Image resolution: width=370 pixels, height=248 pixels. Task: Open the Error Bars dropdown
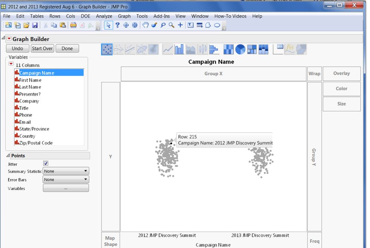point(66,179)
